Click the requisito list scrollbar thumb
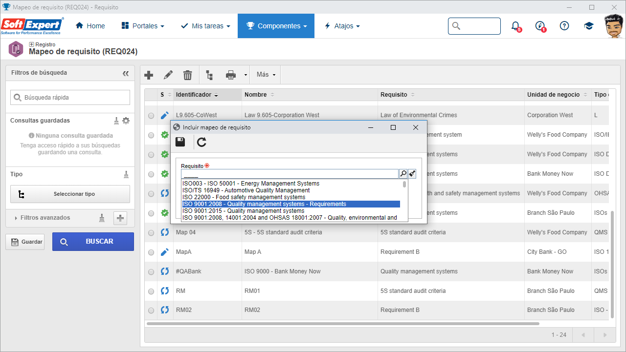Image resolution: width=626 pixels, height=352 pixels. [404, 185]
